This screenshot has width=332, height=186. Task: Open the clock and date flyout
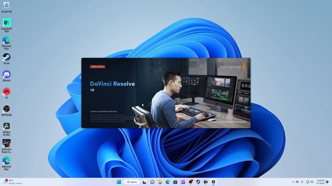[321, 182]
